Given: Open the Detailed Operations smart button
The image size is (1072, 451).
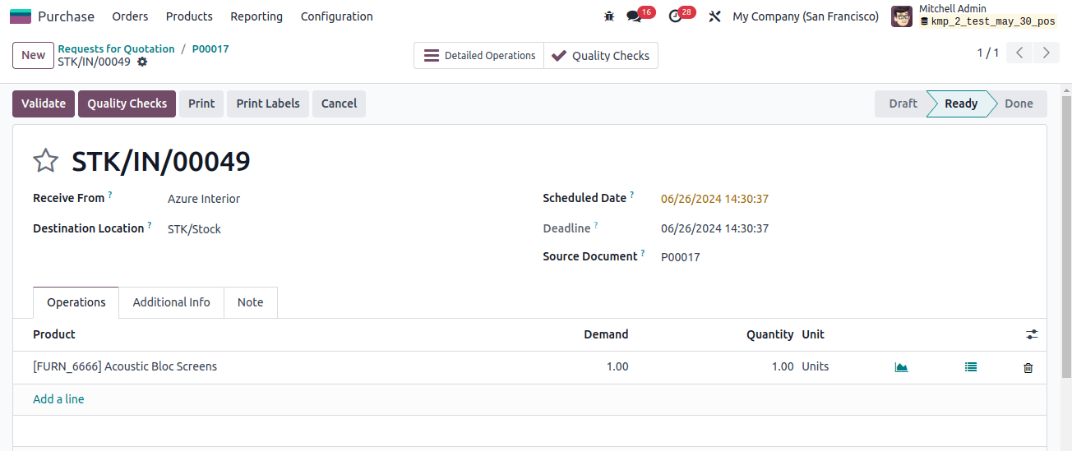Looking at the screenshot, I should point(478,56).
